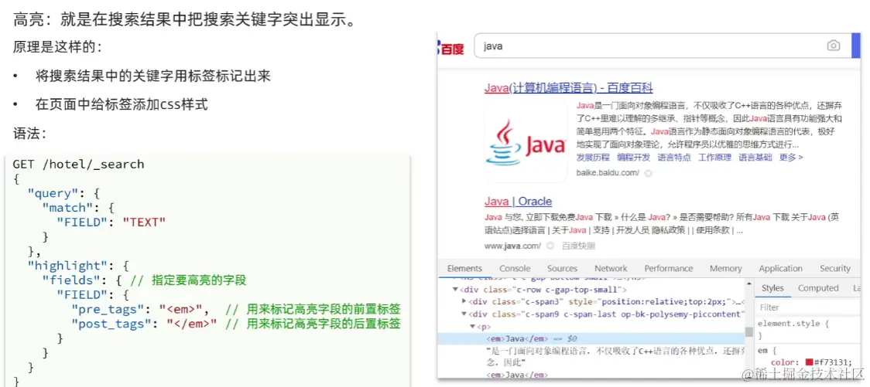Select the highlighted '<em>Java</em> == $0' row

coord(591,338)
